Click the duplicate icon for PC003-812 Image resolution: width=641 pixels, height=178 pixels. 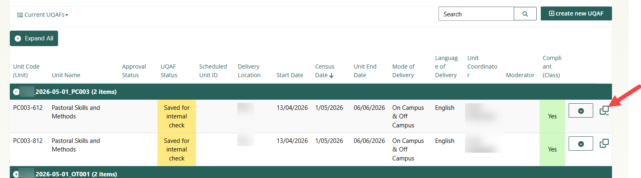604,143
